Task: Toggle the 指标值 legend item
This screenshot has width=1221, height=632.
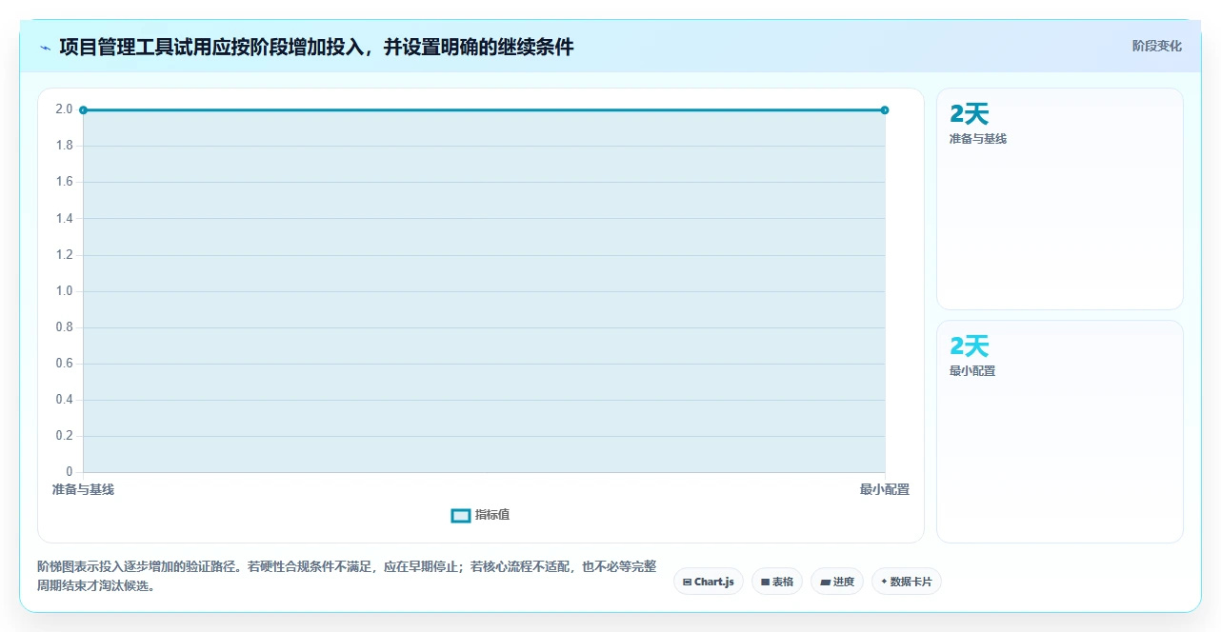Action: 481,515
